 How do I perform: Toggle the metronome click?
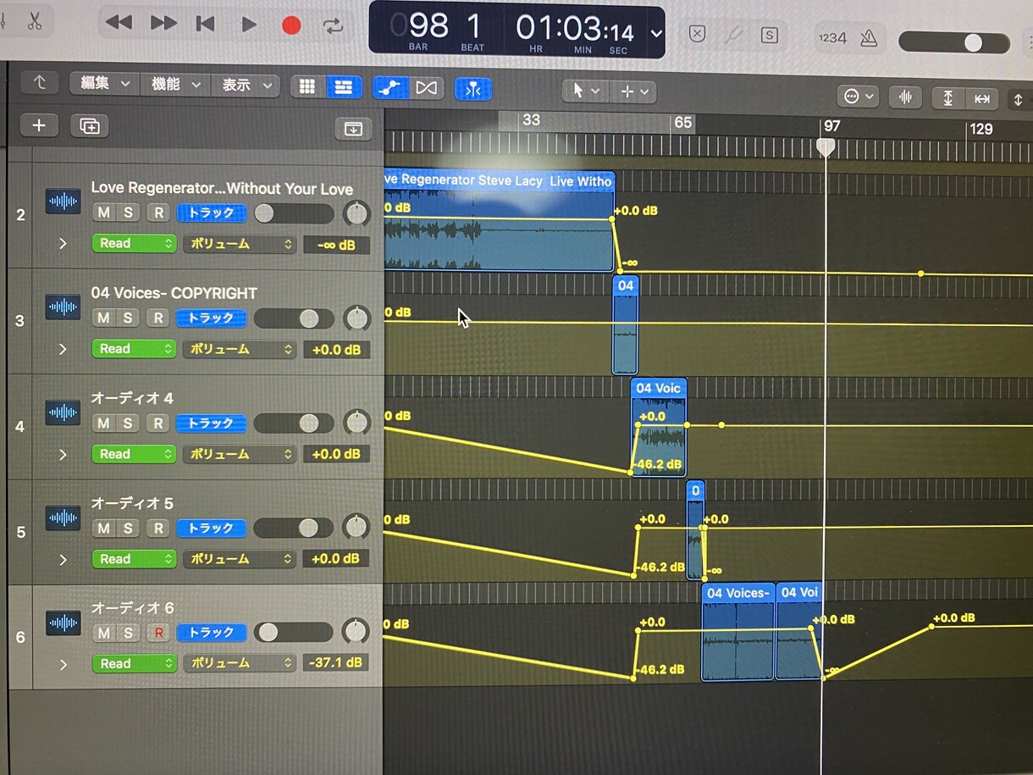click(x=868, y=38)
